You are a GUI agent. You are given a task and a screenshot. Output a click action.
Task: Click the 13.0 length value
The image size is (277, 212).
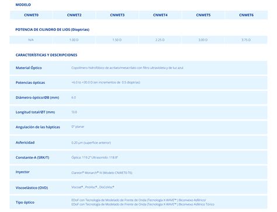pos(74,112)
